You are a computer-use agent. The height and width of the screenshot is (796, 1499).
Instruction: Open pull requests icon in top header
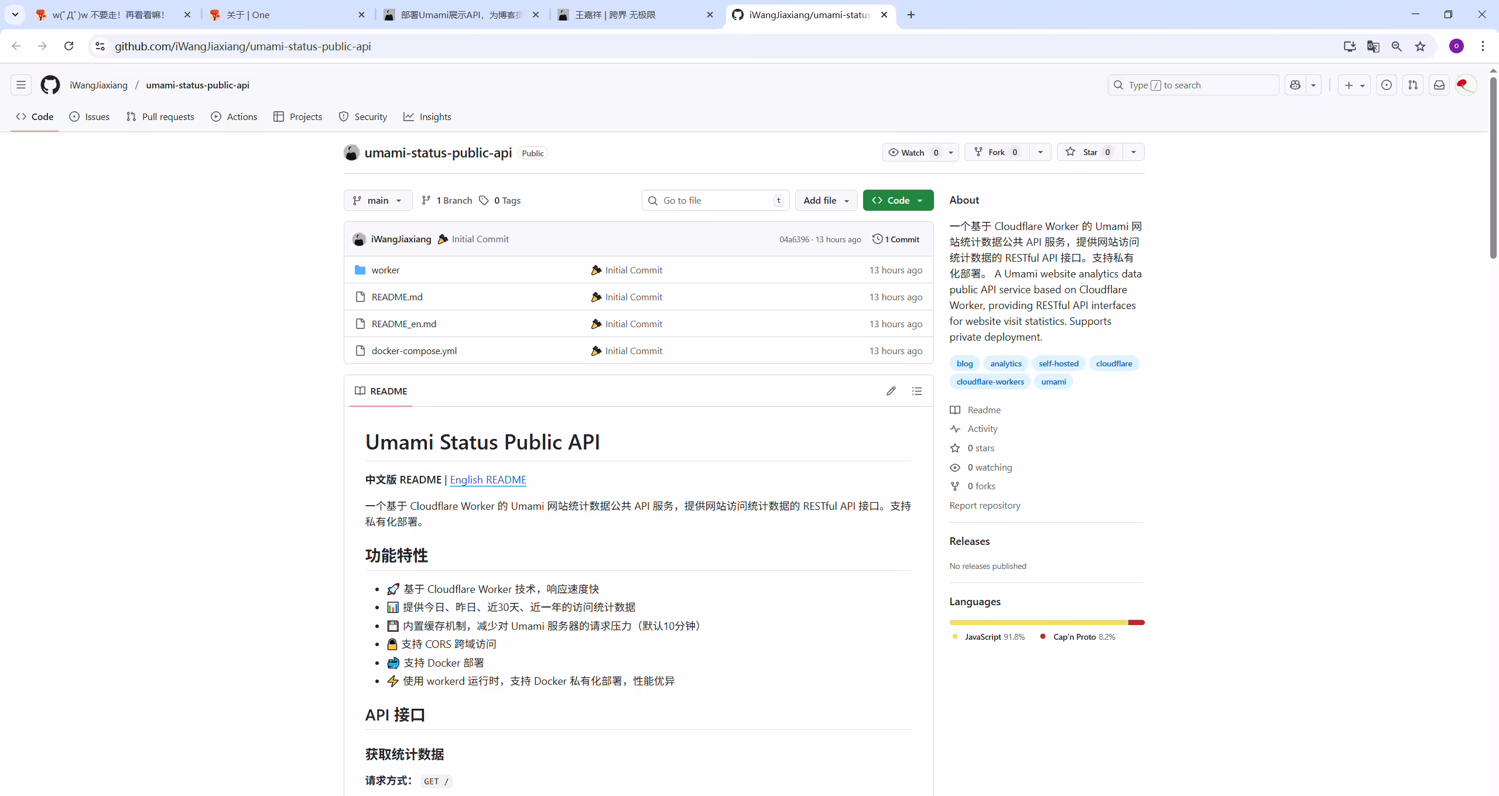(x=1413, y=85)
